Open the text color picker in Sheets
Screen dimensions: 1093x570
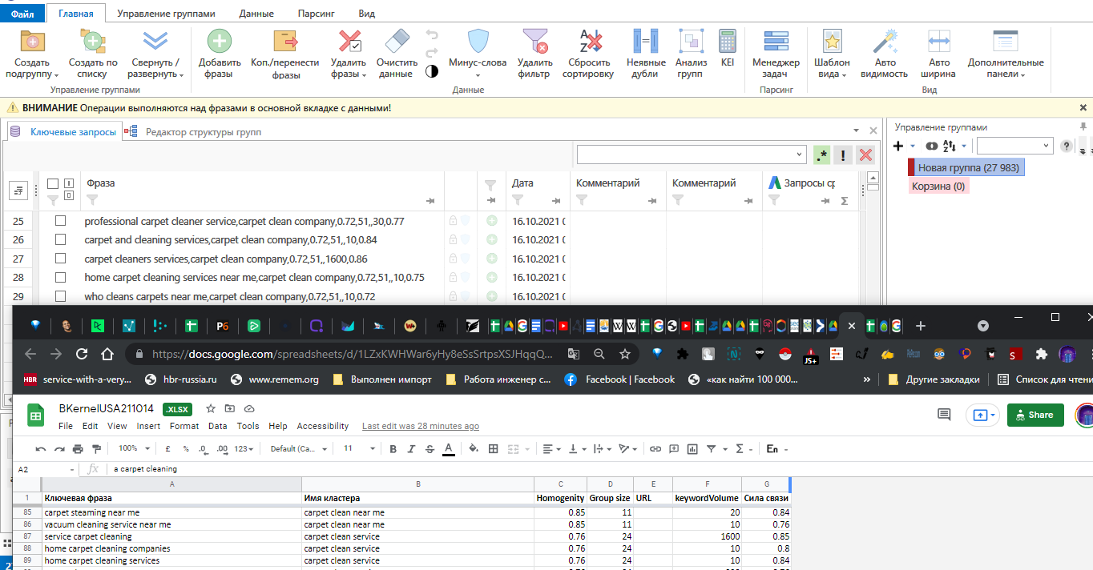coord(449,449)
